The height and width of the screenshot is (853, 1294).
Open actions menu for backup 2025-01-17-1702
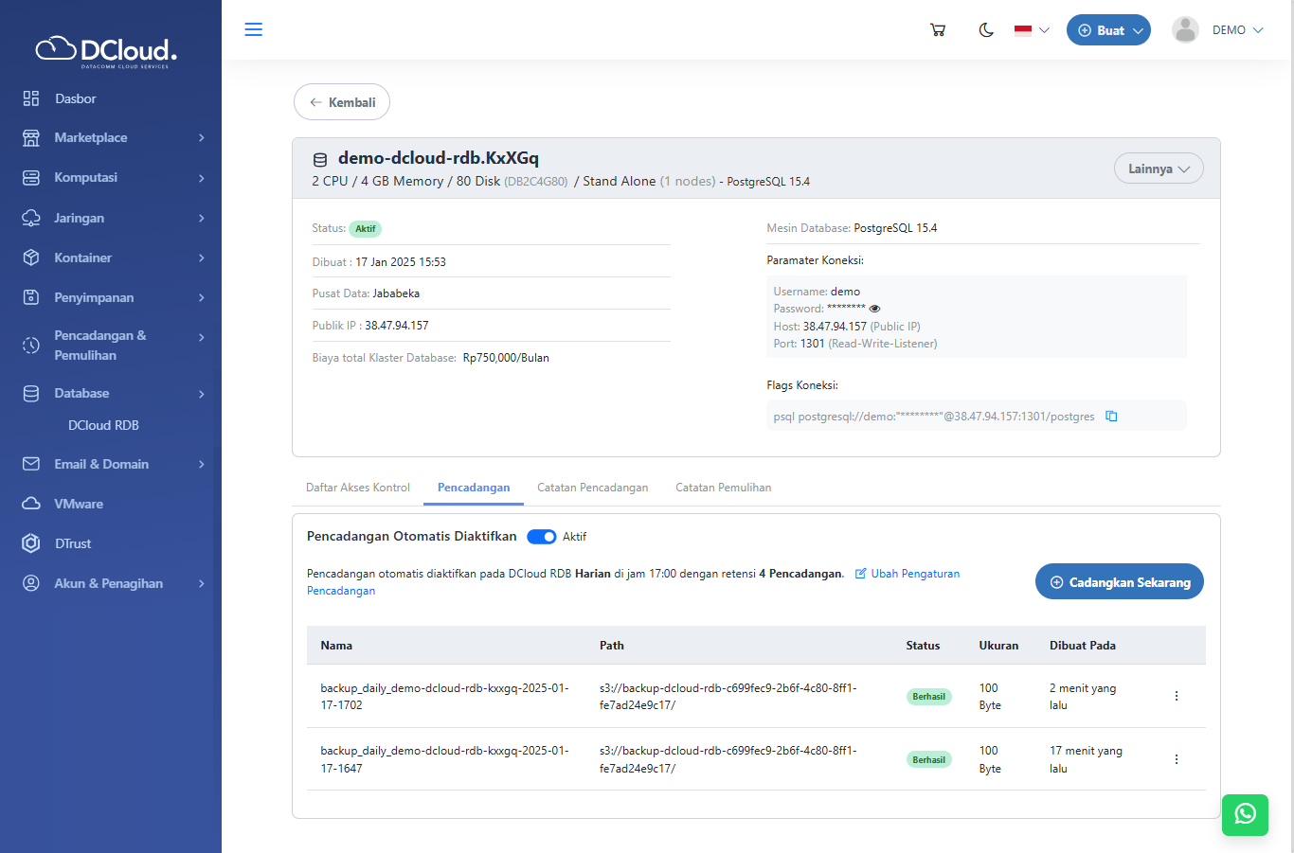pos(1177,697)
